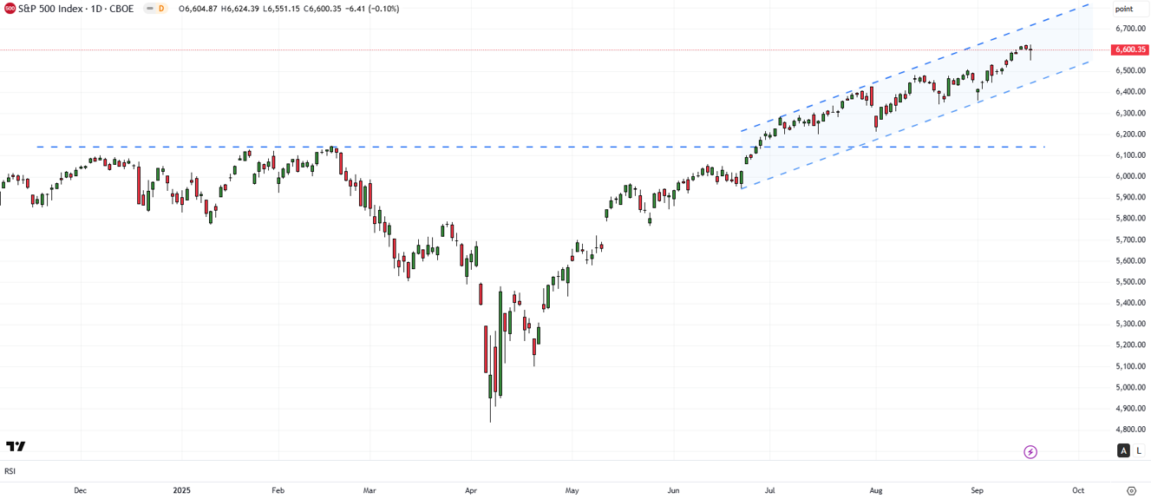Click the TradingView logo in chart corner

(16, 446)
